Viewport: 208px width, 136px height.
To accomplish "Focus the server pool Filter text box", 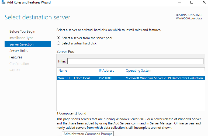I will pos(135,61).
